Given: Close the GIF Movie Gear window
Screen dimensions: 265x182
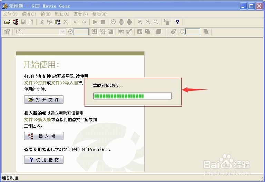Looking at the screenshot, I should pyautogui.click(x=259, y=6).
